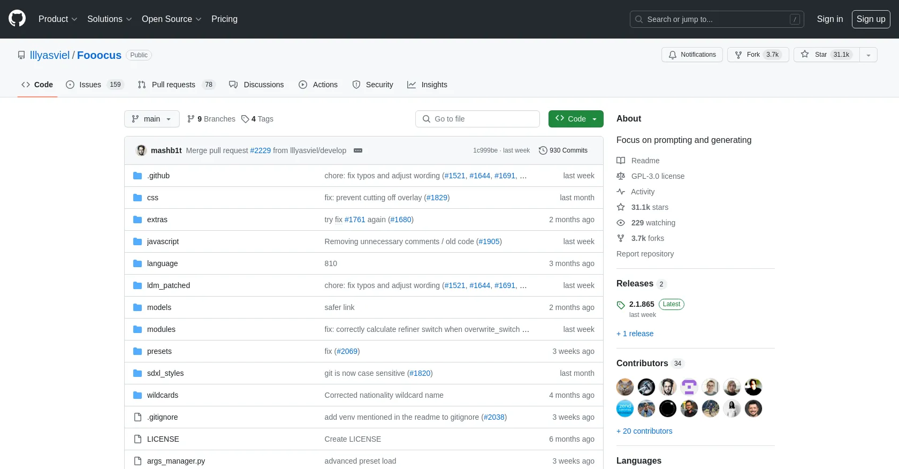Click the license scale icon
The height and width of the screenshot is (469, 899).
[621, 176]
